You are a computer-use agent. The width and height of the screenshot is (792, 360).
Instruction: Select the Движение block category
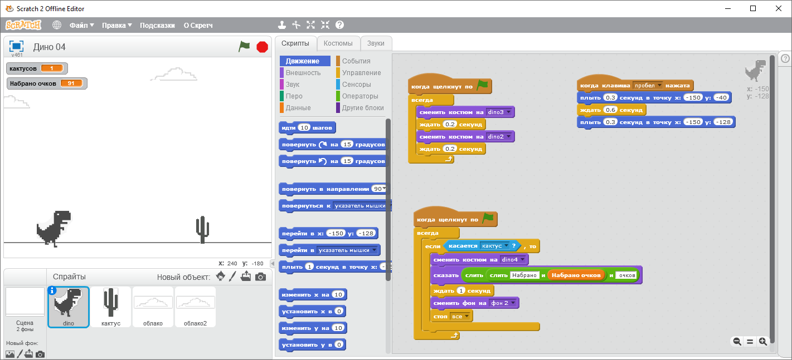click(305, 61)
